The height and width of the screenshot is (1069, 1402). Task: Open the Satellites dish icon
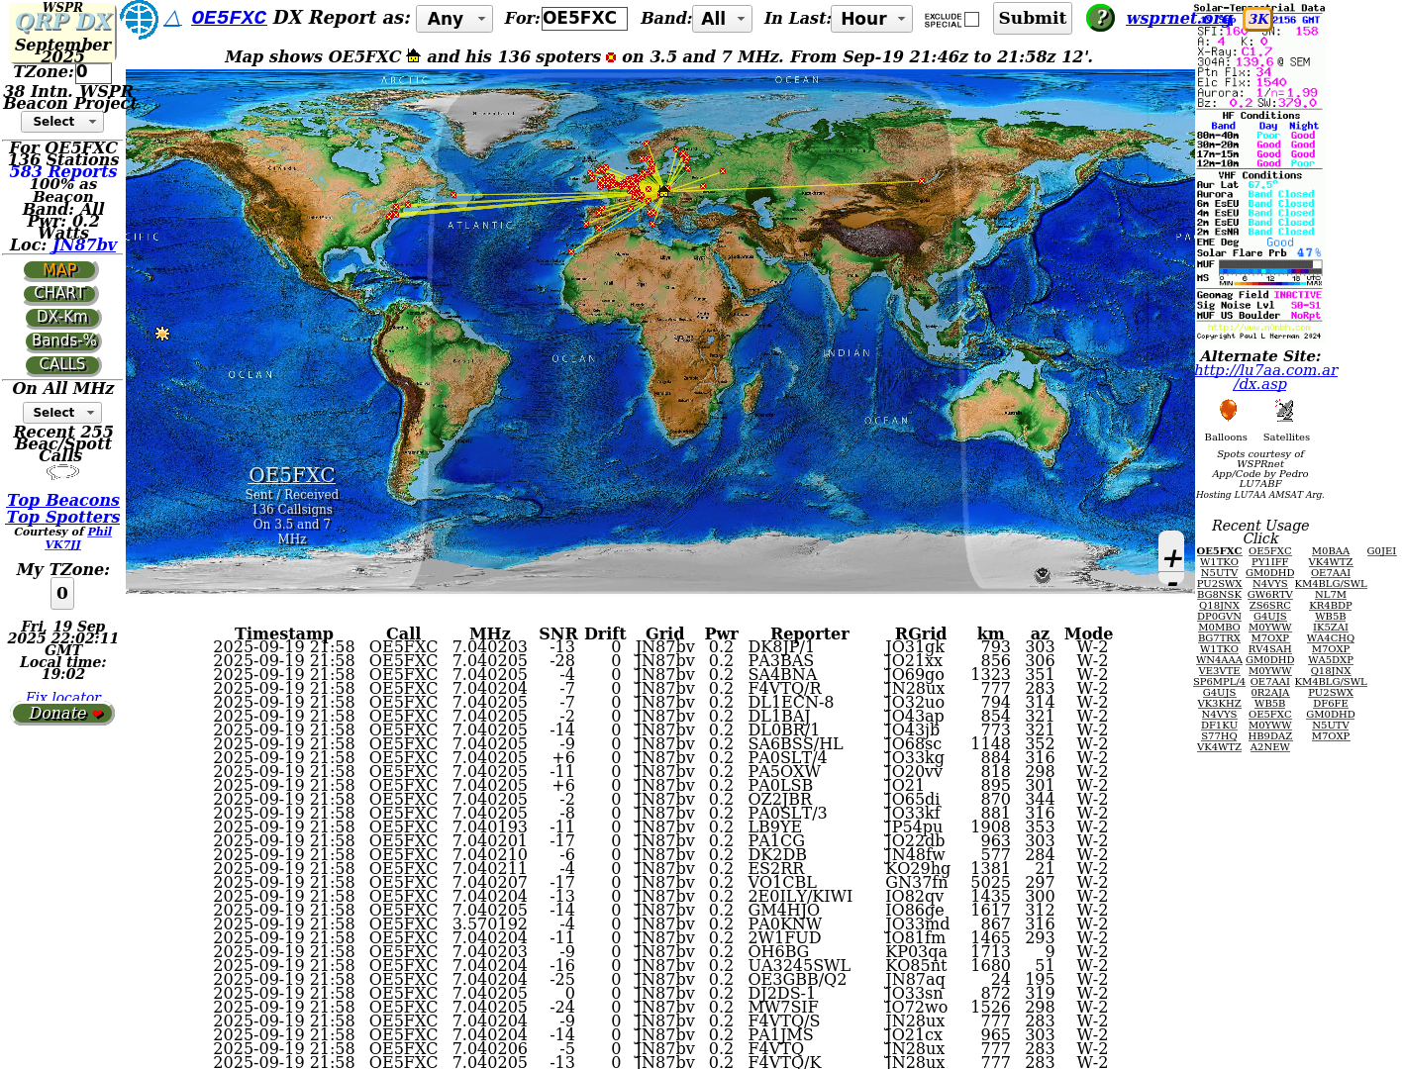[1284, 411]
